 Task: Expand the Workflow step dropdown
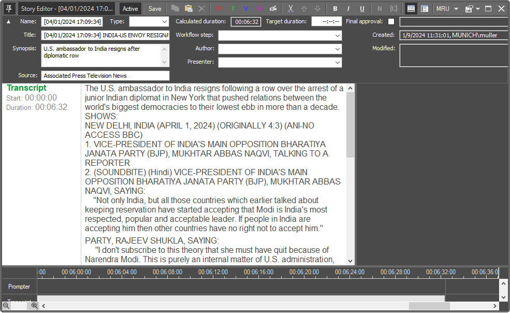tap(338, 36)
